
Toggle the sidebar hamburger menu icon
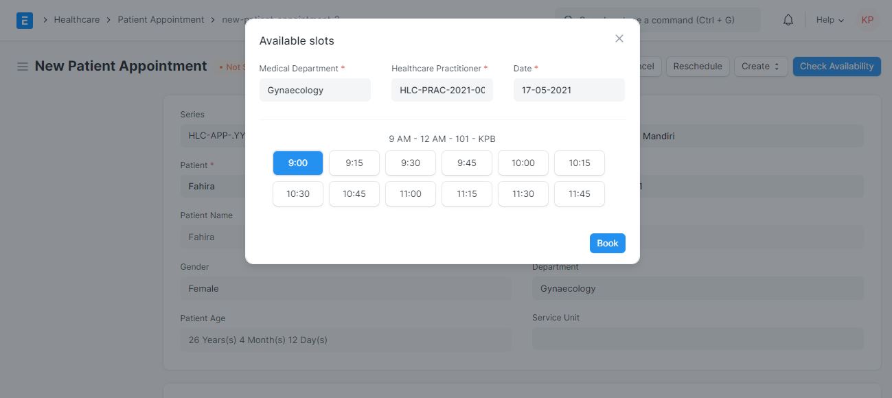[x=23, y=67]
